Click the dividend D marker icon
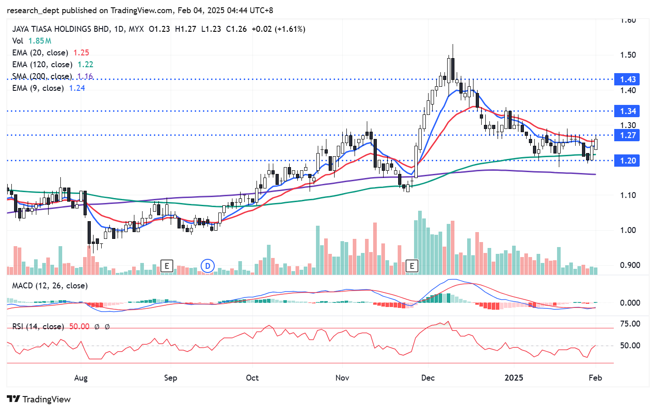This screenshot has width=656, height=411. [x=207, y=266]
